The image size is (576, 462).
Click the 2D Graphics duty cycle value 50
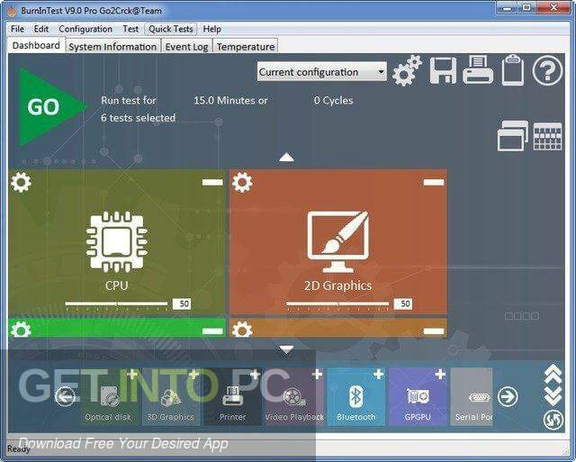coord(403,303)
